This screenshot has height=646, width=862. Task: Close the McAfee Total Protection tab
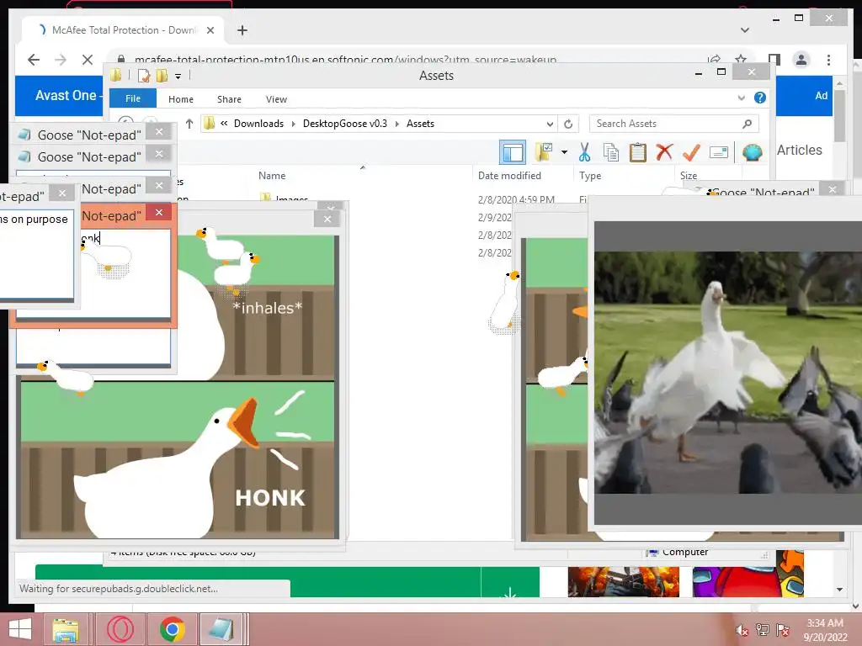tap(210, 30)
